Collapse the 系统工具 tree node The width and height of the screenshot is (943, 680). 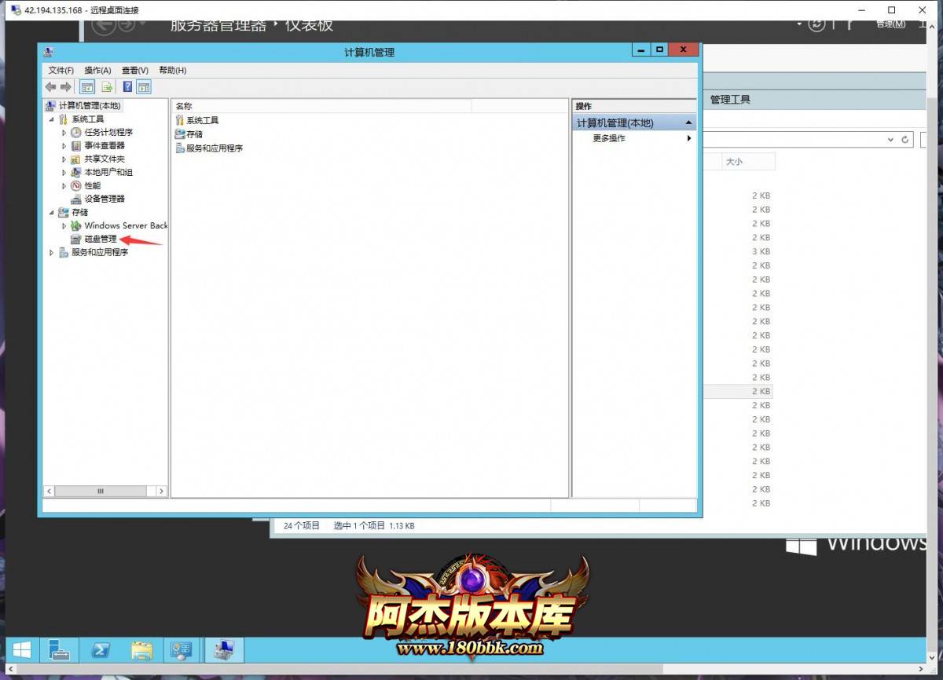52,119
